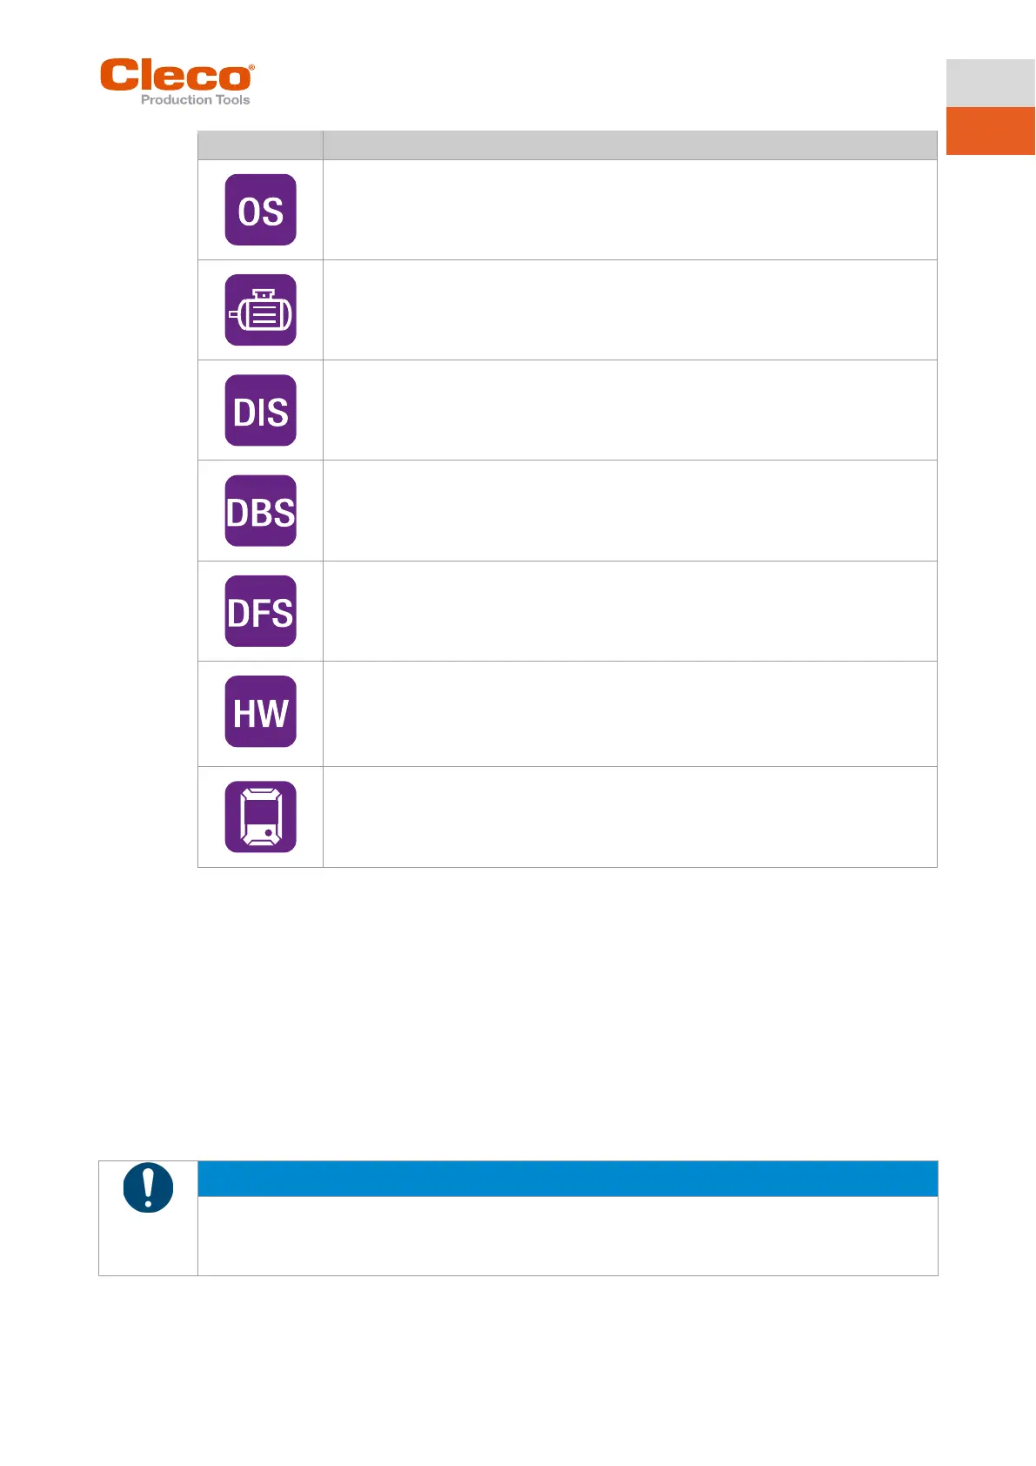Select the purple DBS icon
This screenshot has height=1466, width=1036.
point(260,511)
